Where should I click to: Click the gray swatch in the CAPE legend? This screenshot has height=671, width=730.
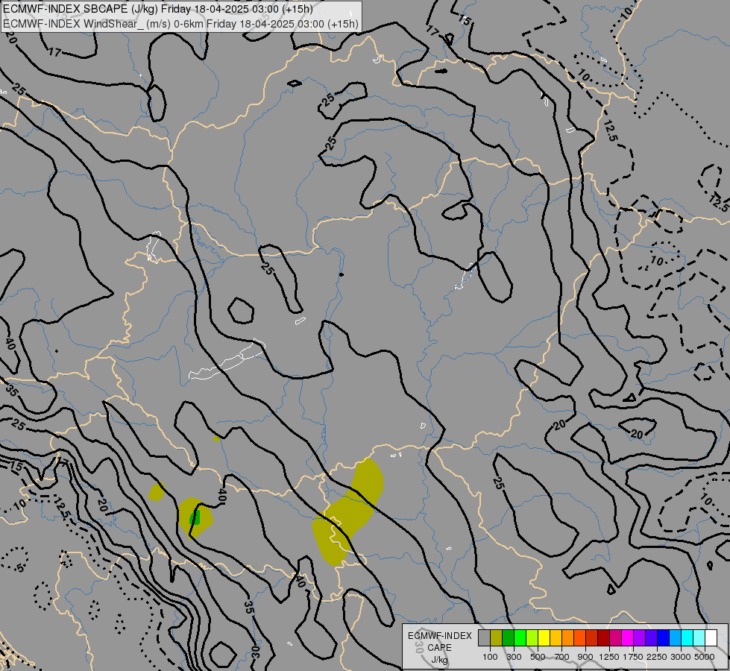pyautogui.click(x=484, y=638)
